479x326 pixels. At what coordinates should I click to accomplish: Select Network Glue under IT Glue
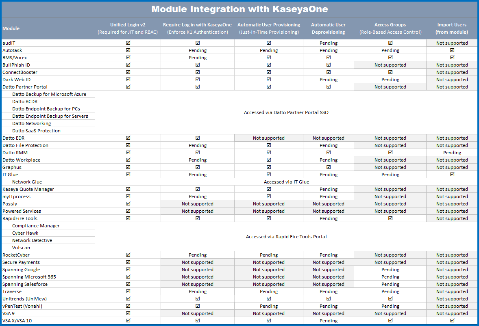27,182
